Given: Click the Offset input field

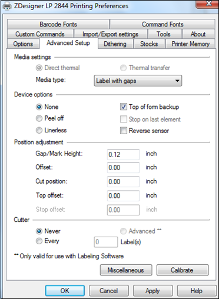Looking at the screenshot, I should click(x=123, y=168).
